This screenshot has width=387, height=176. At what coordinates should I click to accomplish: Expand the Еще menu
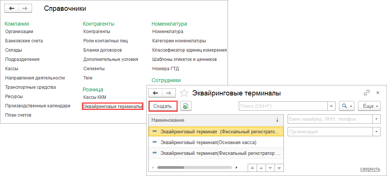(369, 106)
